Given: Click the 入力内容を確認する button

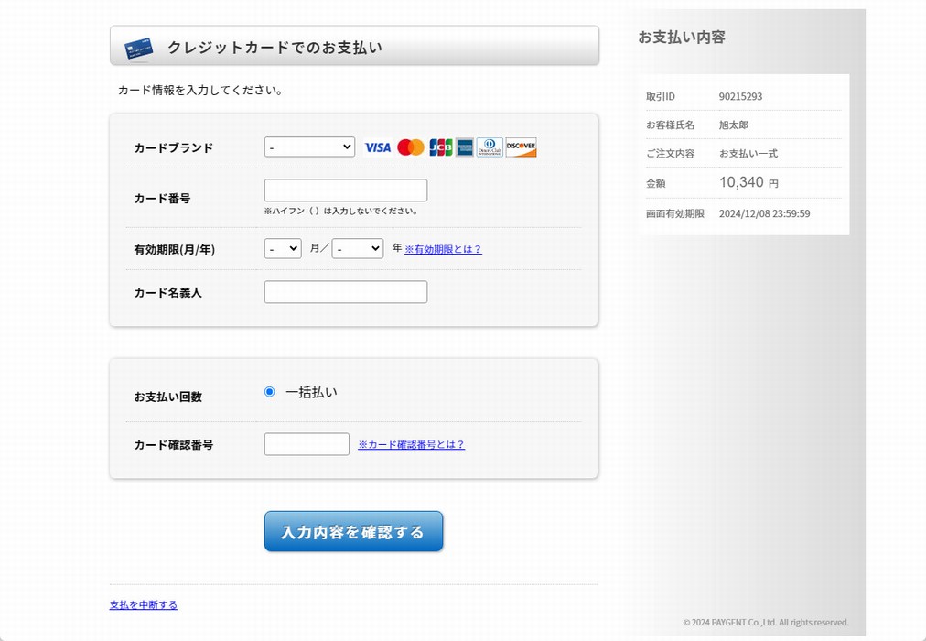Looking at the screenshot, I should (353, 532).
